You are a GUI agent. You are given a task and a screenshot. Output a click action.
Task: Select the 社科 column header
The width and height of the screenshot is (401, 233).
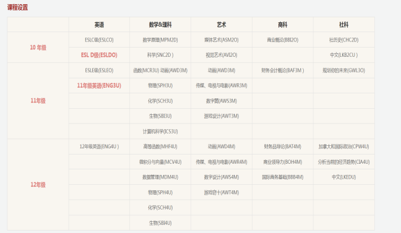point(344,25)
